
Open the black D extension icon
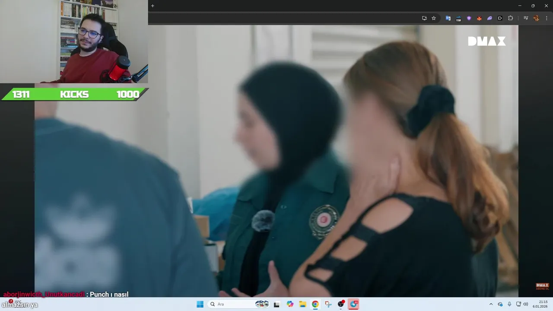point(500,18)
